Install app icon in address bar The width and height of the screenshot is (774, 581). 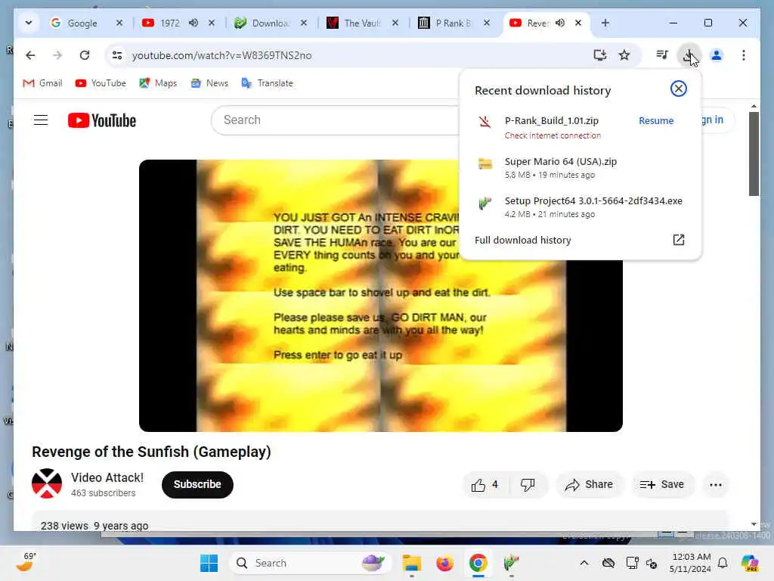click(x=599, y=55)
